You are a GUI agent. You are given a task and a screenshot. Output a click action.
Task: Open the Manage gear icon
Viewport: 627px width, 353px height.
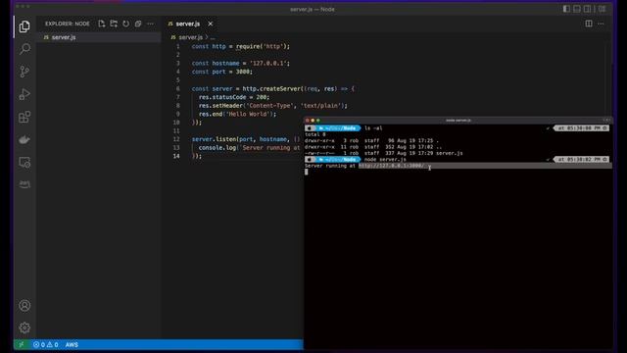pos(24,328)
